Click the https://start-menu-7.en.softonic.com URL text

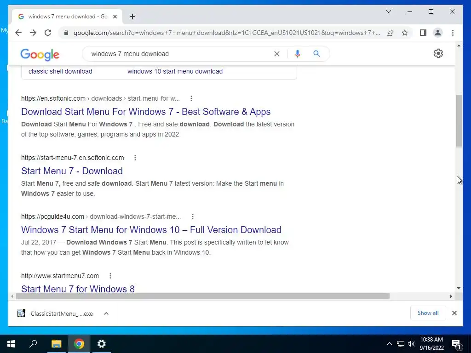pos(72,158)
